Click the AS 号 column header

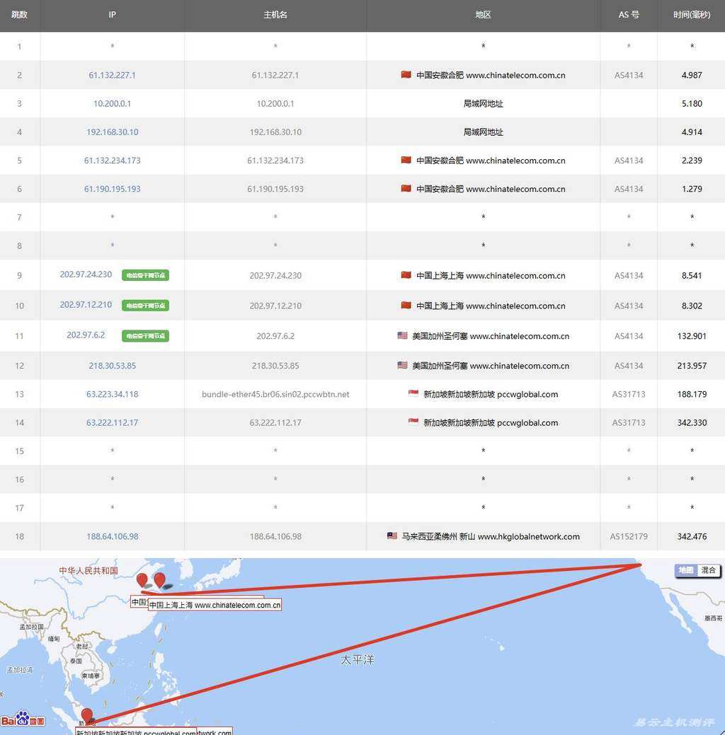(x=628, y=15)
